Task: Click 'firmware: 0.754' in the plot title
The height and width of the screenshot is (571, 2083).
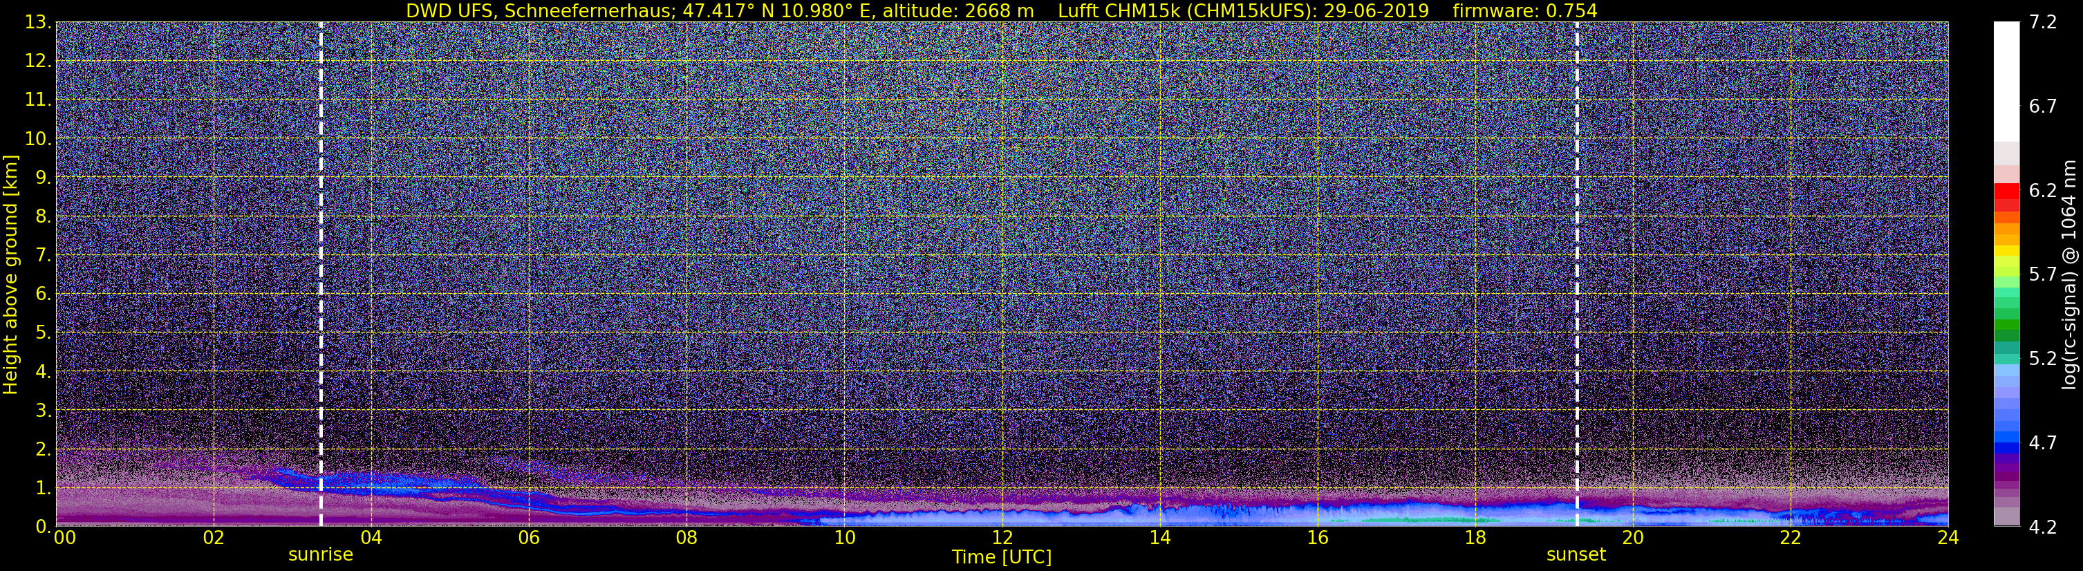Action: point(1524,10)
